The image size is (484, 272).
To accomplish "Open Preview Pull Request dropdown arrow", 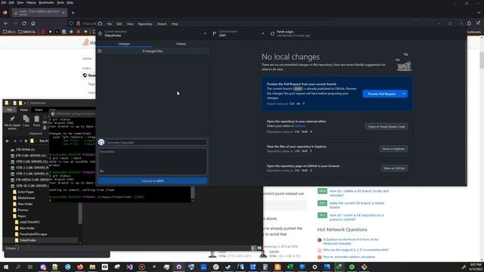I will tap(404, 94).
